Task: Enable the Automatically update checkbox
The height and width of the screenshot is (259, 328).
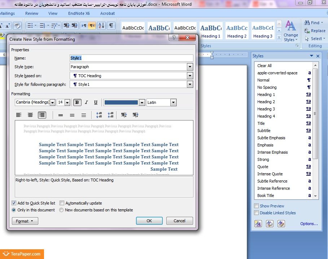Action: click(62, 203)
